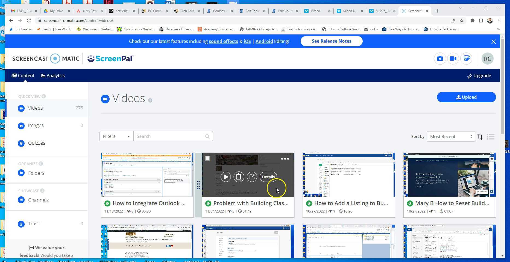Open the Channels showcase section
510x262 pixels.
(38, 200)
